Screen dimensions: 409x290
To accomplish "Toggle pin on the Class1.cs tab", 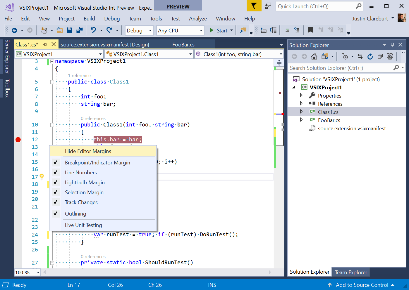I will tap(45, 44).
